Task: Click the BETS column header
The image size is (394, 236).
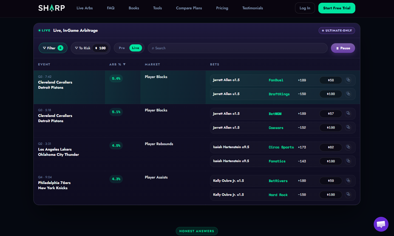Action: click(215, 64)
